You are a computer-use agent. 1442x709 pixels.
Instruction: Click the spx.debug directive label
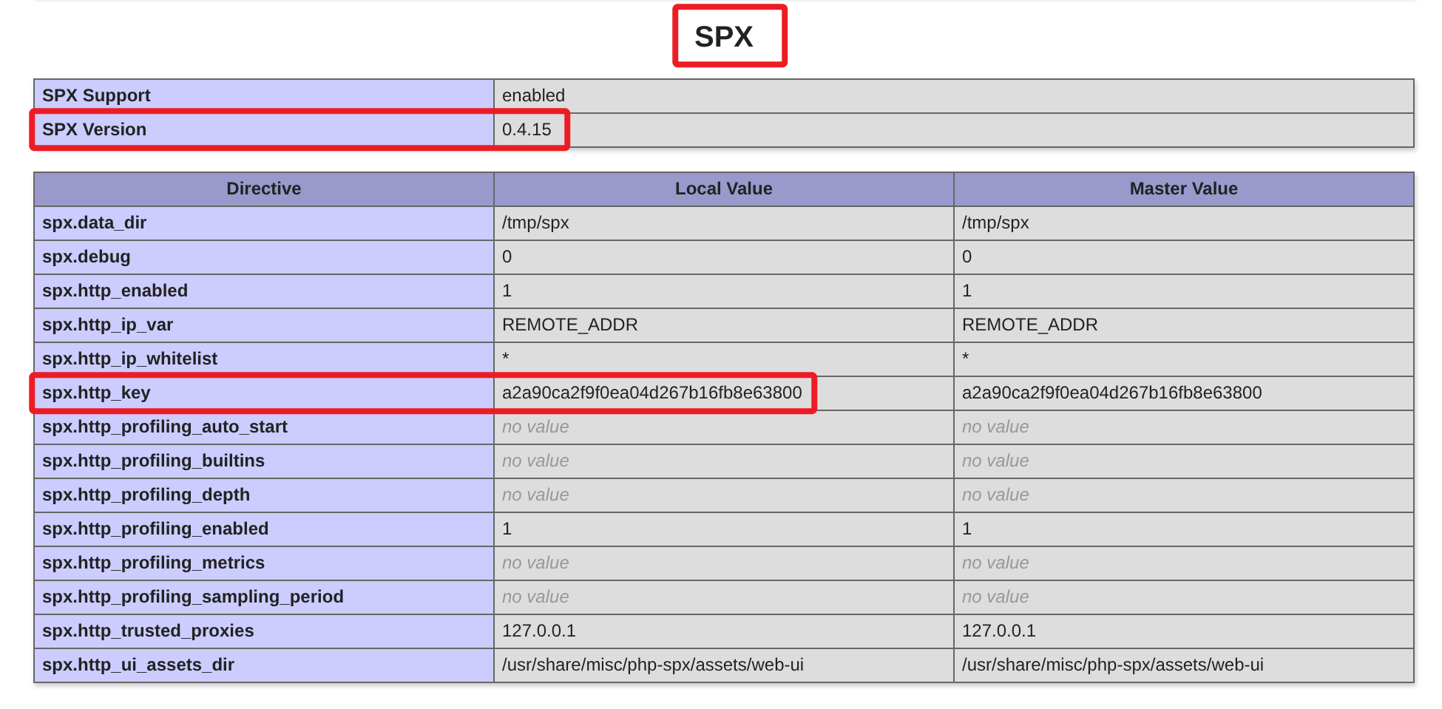tap(86, 257)
